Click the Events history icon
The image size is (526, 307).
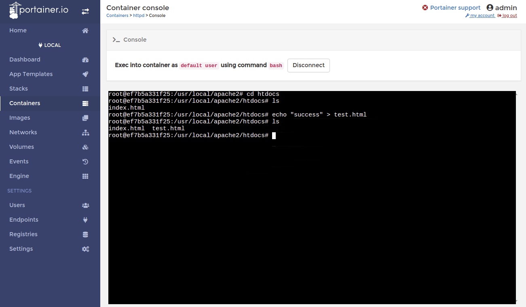tap(85, 162)
